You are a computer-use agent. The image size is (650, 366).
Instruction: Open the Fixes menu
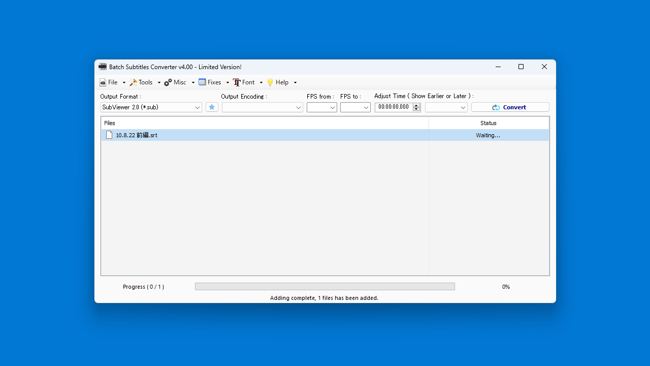[x=210, y=82]
